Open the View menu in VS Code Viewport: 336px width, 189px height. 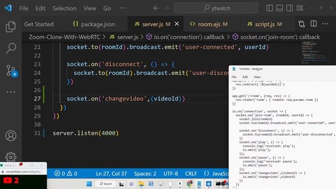[x=90, y=8]
